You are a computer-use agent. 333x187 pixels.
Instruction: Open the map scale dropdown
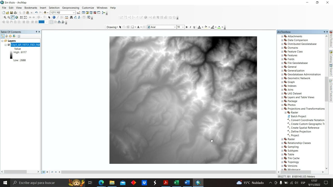point(74,12)
